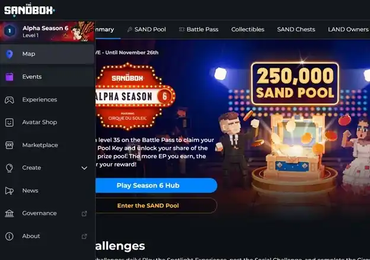The width and height of the screenshot is (370, 260).
Task: Click the Map pin icon in sidebar
Action: [x=9, y=54]
